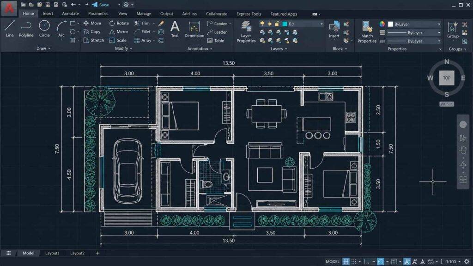Activate the Trim command
Screen dimensions: 473x266
[x=142, y=23]
